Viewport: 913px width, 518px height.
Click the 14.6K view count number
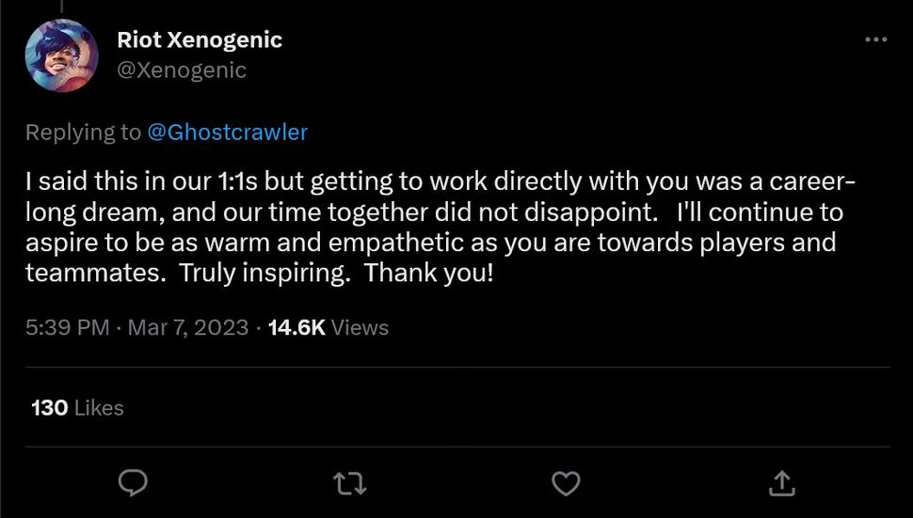coord(296,327)
